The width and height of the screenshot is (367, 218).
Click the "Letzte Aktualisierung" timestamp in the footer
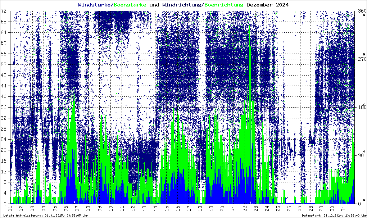click(45, 215)
